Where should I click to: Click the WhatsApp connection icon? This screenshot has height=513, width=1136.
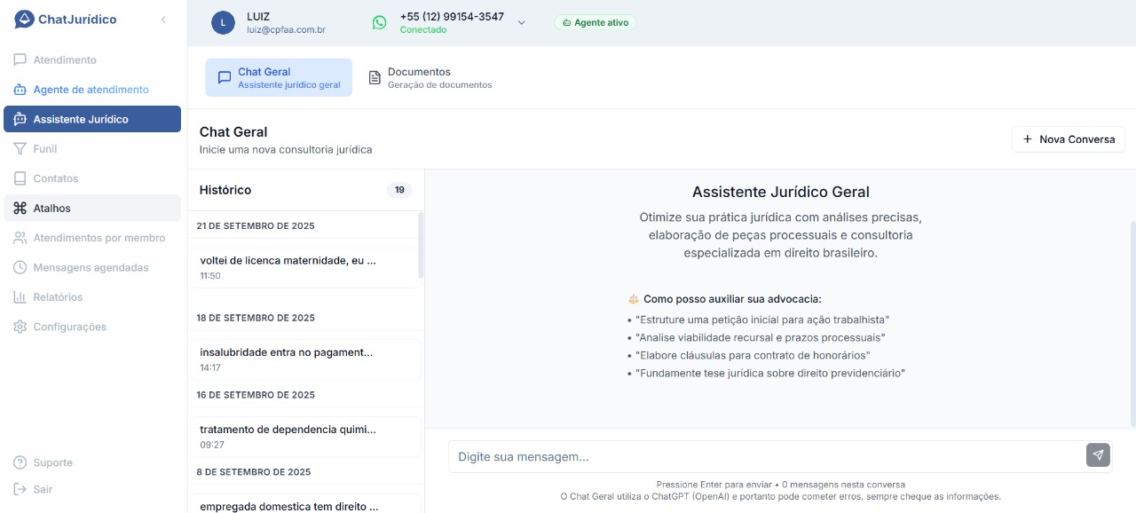coord(379,22)
